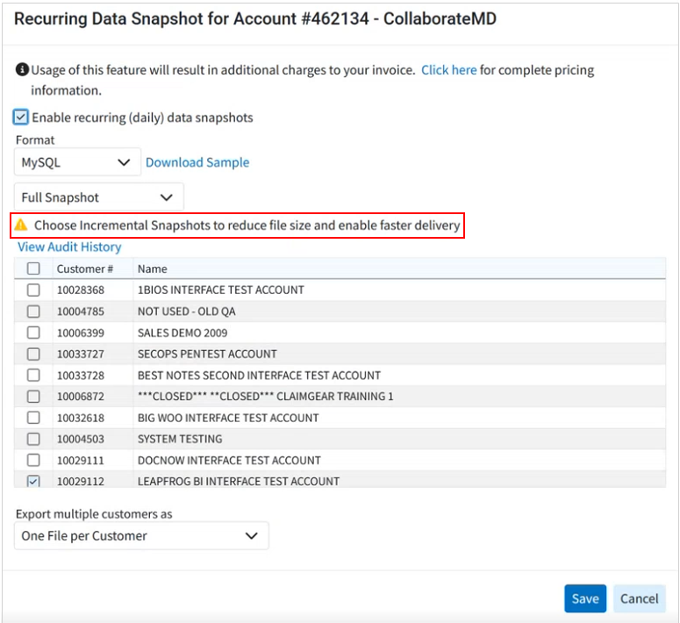Screen dimensions: 680x623
Task: Select customer number 10006399
Action: click(x=81, y=333)
